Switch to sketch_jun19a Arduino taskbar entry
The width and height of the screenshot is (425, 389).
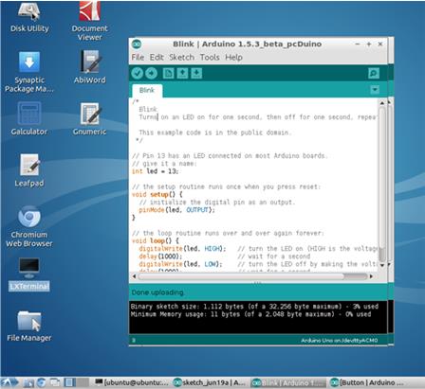pyautogui.click(x=210, y=383)
